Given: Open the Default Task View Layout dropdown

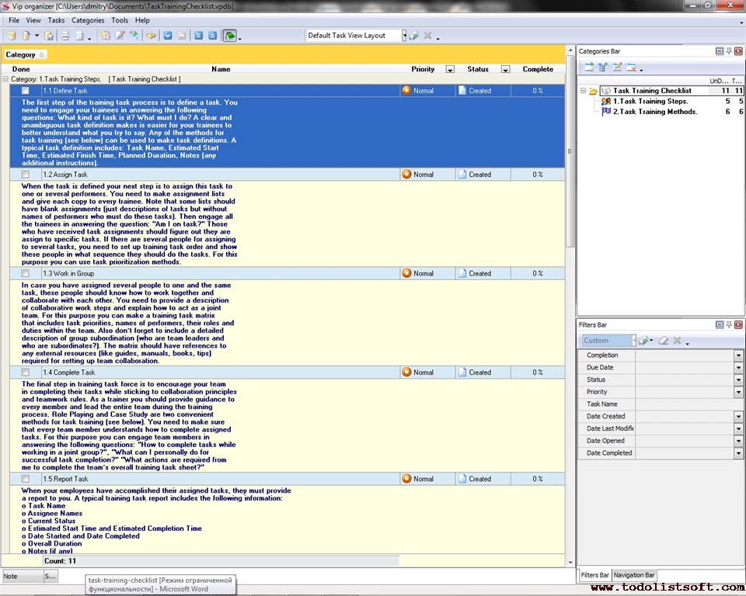Looking at the screenshot, I should 403,36.
